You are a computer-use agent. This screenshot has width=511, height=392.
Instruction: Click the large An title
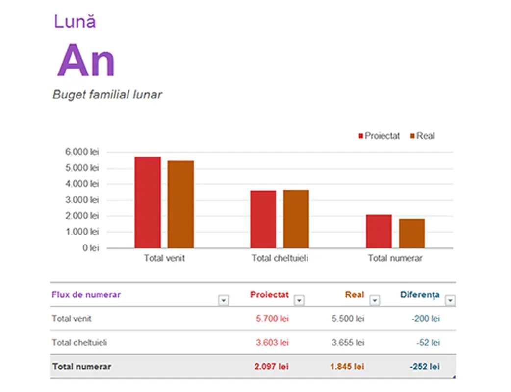click(x=86, y=60)
